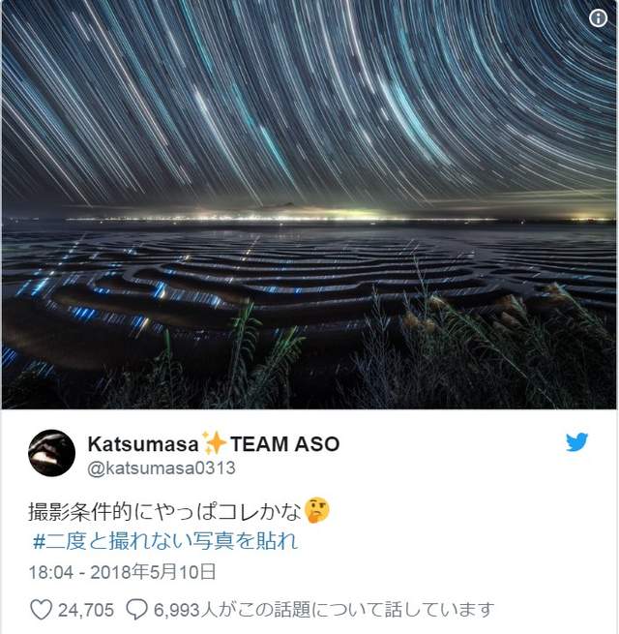The height and width of the screenshot is (634, 619).
Task: Open the star trail photo
Action: (309, 204)
